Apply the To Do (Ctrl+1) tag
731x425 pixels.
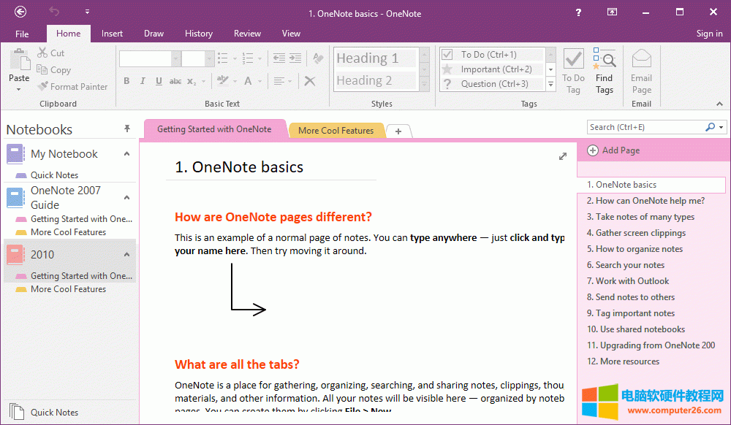490,53
